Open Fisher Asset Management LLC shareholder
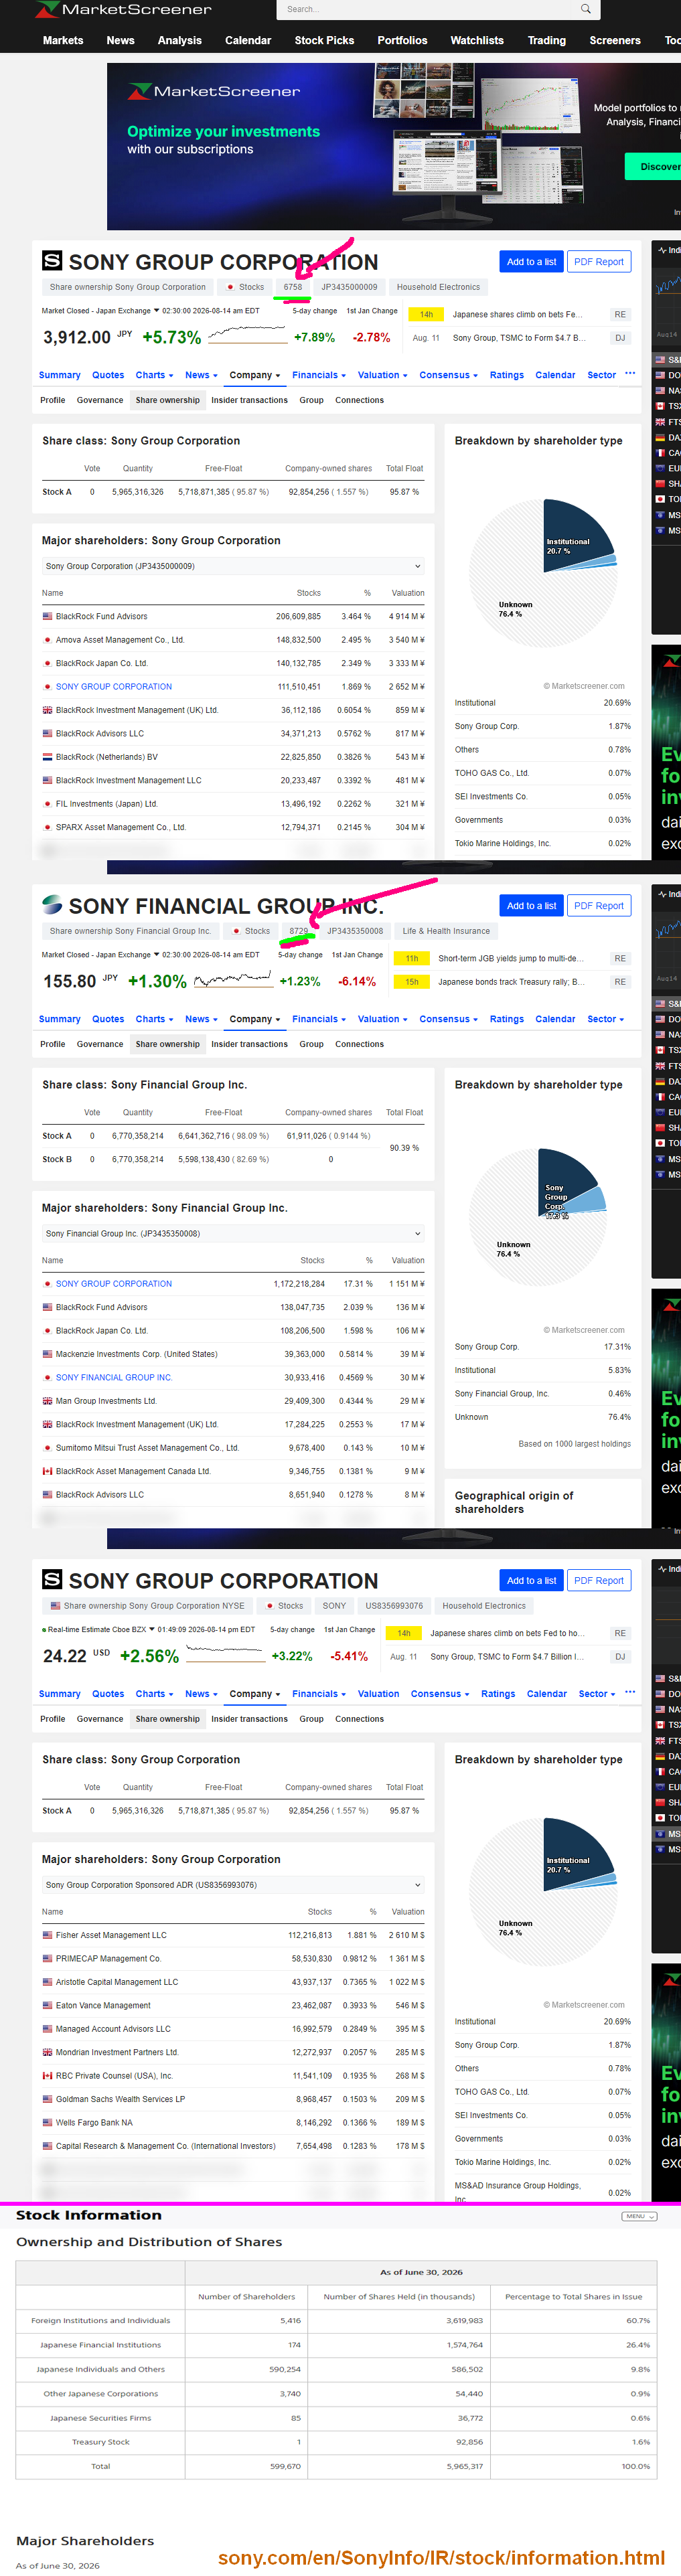Image resolution: width=681 pixels, height=2576 pixels. 111,1935
